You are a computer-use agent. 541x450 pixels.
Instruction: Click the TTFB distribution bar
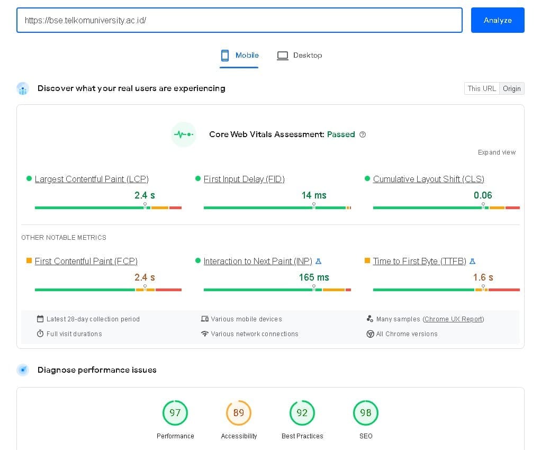[446, 290]
